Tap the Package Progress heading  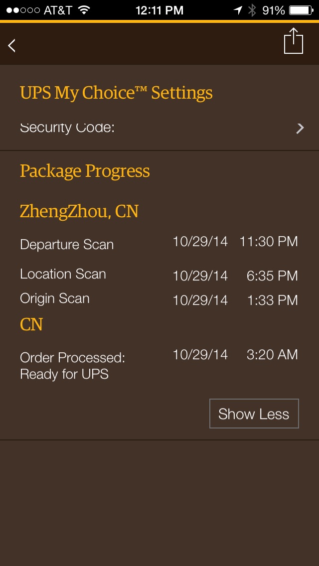[x=85, y=171]
